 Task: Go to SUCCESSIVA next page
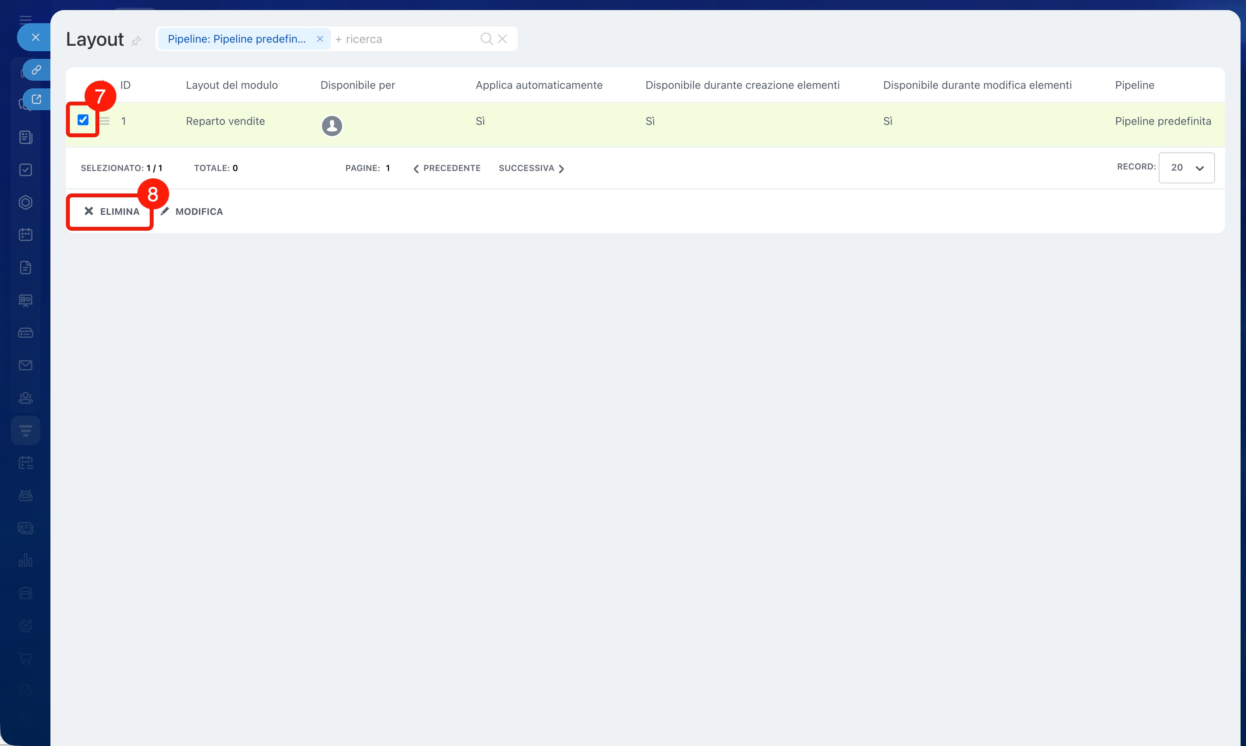click(x=531, y=168)
